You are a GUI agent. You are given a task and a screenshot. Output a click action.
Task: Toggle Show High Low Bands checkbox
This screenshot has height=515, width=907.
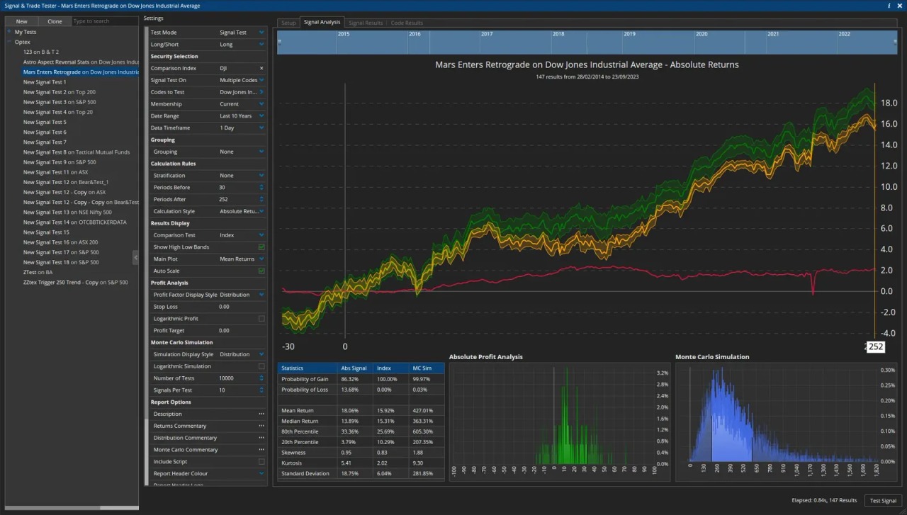(261, 247)
